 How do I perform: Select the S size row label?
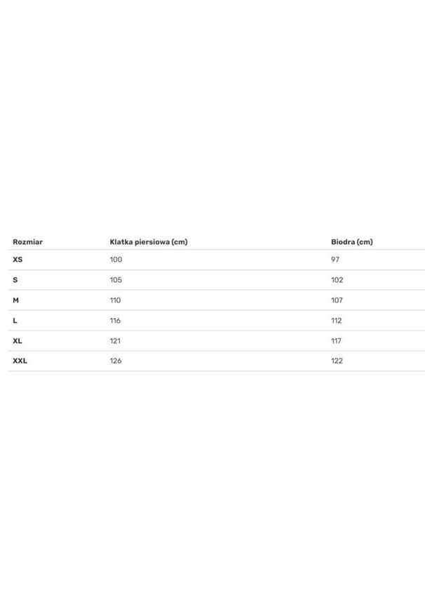tap(15, 280)
